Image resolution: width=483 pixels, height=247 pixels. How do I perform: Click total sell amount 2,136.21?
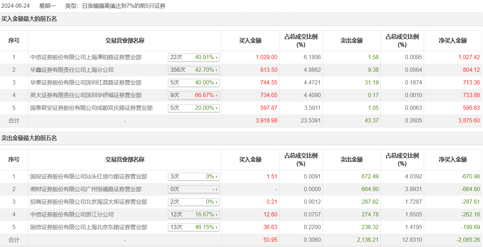point(368,240)
